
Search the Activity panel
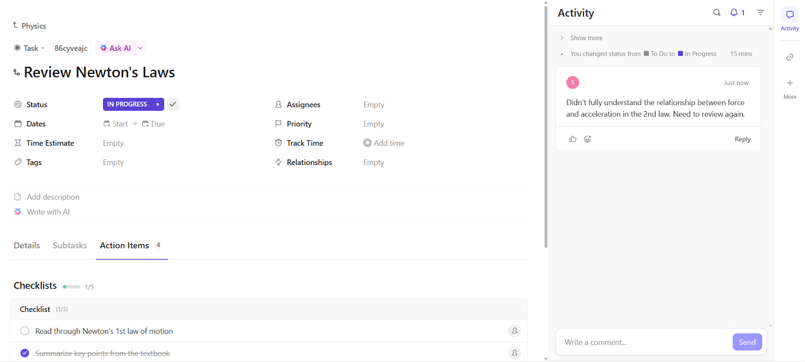tap(716, 13)
